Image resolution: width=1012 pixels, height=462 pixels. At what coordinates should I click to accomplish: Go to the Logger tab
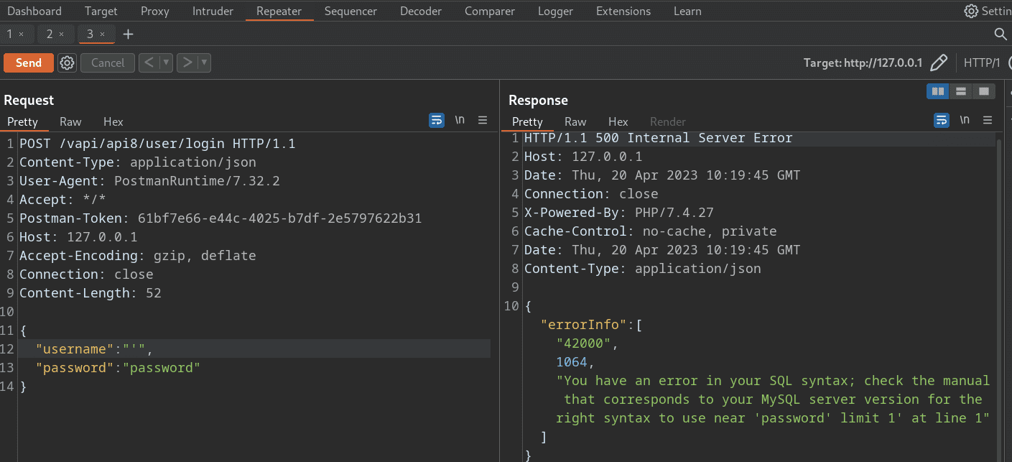555,11
